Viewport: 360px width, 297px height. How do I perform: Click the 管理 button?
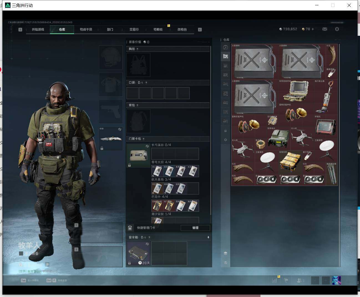pyautogui.click(x=195, y=228)
